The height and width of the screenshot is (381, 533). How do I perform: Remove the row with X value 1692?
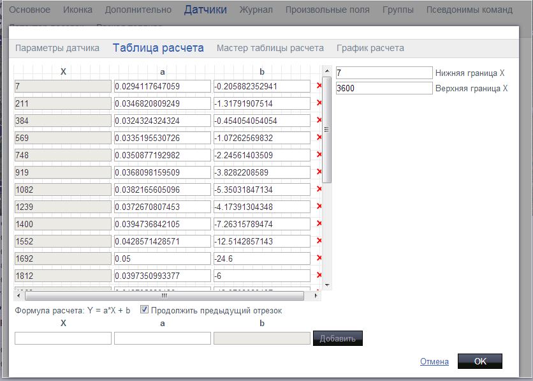tap(319, 258)
